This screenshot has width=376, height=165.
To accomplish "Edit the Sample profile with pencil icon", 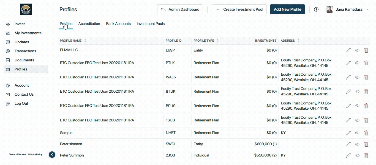I will coord(348,133).
